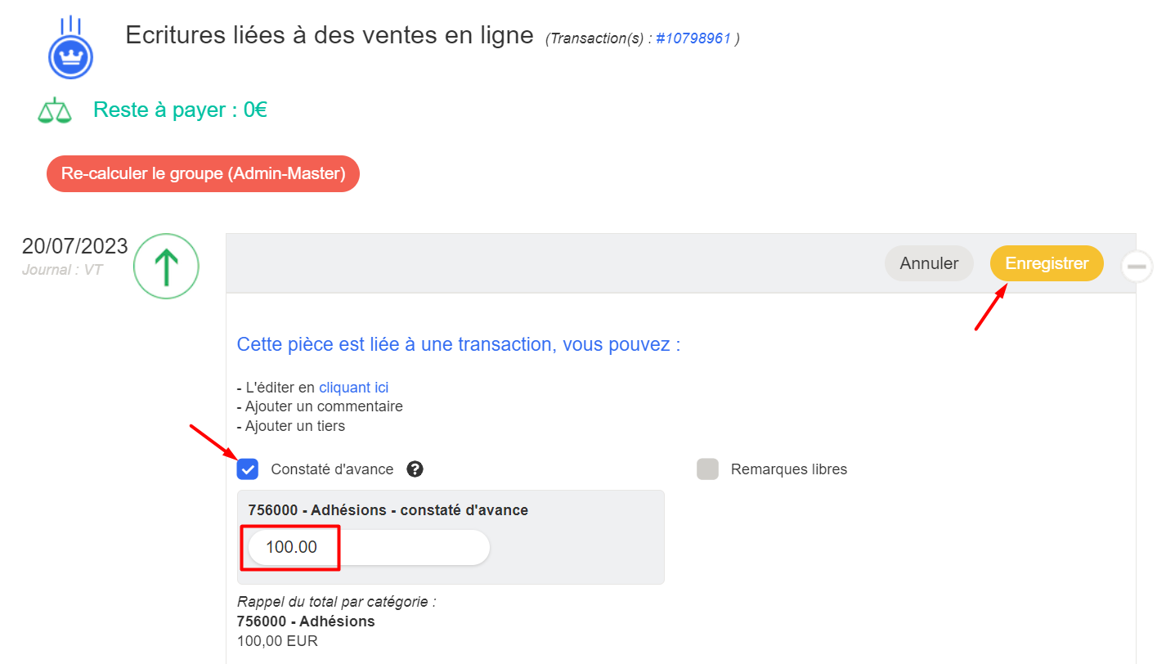The width and height of the screenshot is (1166, 664).
Task: Click the green upward arrow circle icon
Action: [x=167, y=266]
